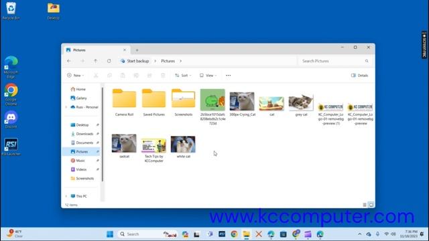429x241 pixels.
Task: Select the Saved Pictures folder
Action: tap(154, 102)
